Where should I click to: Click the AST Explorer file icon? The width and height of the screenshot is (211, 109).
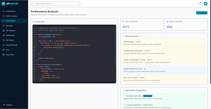click(4, 31)
